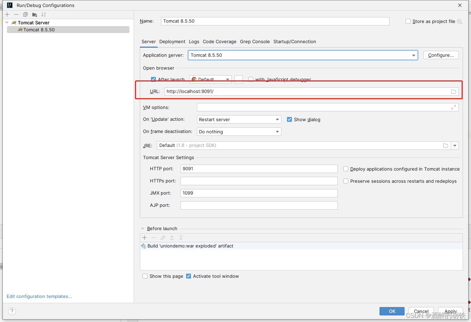Image resolution: width=471 pixels, height=322 pixels.
Task: Open the On 'Update' action dropdown
Action: pos(239,119)
